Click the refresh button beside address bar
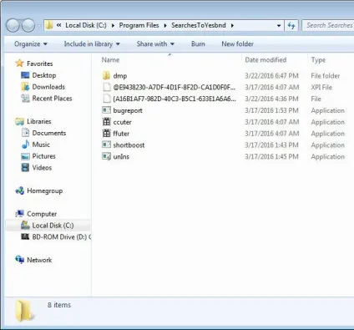 tap(291, 26)
